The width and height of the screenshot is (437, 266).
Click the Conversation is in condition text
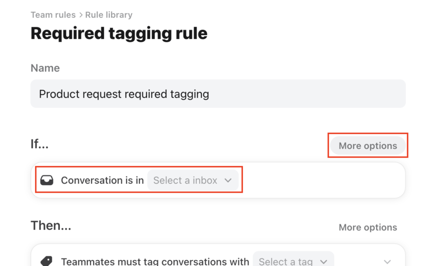coord(102,181)
